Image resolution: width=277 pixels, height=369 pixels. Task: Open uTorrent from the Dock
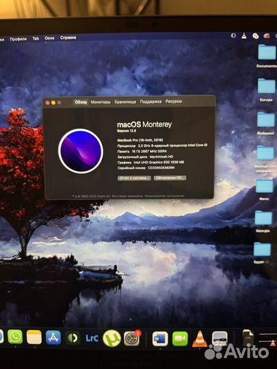(x=111, y=338)
